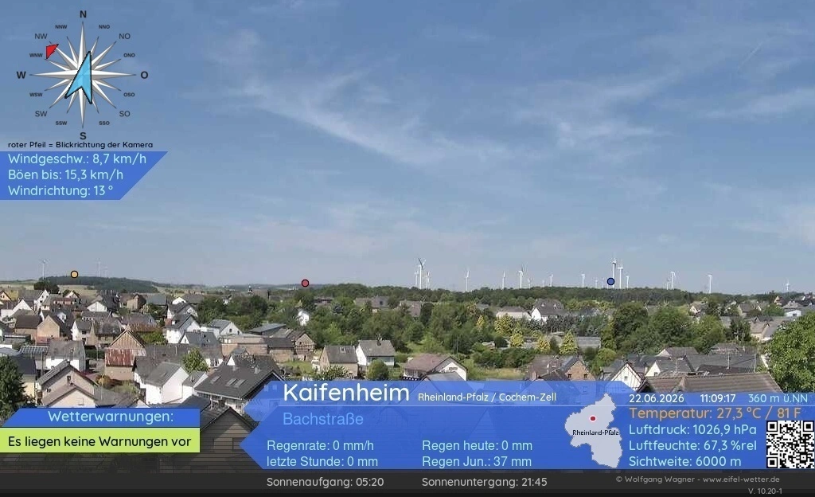
Task: Click the 'Böen bis: 15,3 km/h' reading
Action: pos(65,174)
